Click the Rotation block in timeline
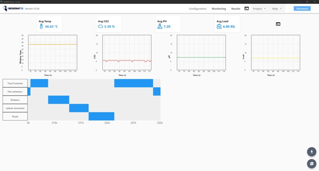This screenshot has width=319, height=171. [x=59, y=100]
